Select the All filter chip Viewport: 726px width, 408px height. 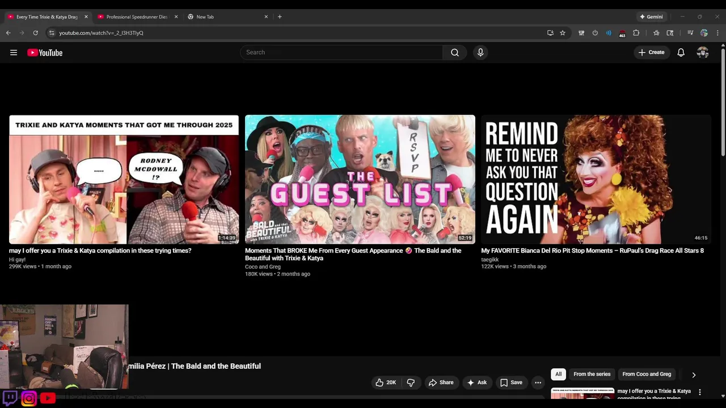[x=558, y=374]
